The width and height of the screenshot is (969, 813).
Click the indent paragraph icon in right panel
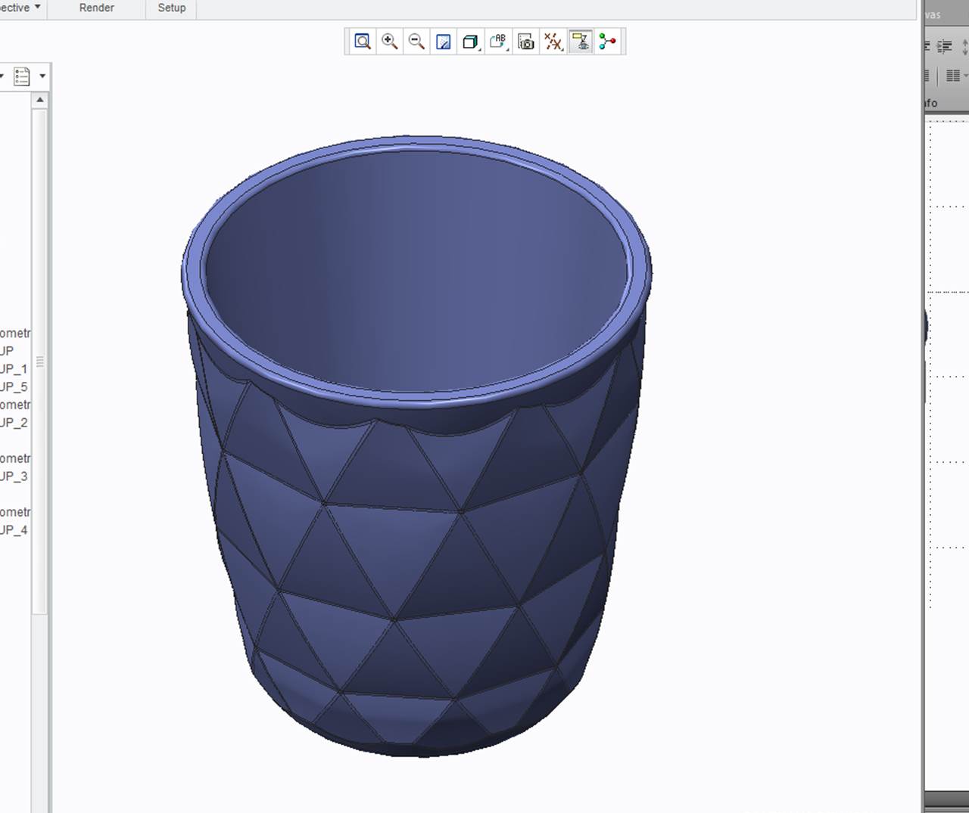tap(945, 47)
